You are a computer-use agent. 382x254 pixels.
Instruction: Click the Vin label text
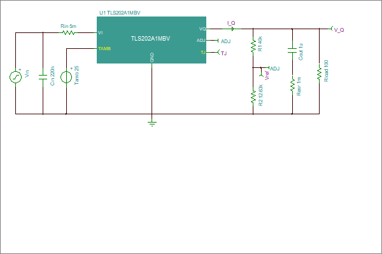point(27,74)
